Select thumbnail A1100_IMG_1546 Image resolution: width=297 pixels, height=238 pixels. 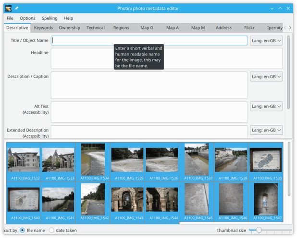[231, 202]
